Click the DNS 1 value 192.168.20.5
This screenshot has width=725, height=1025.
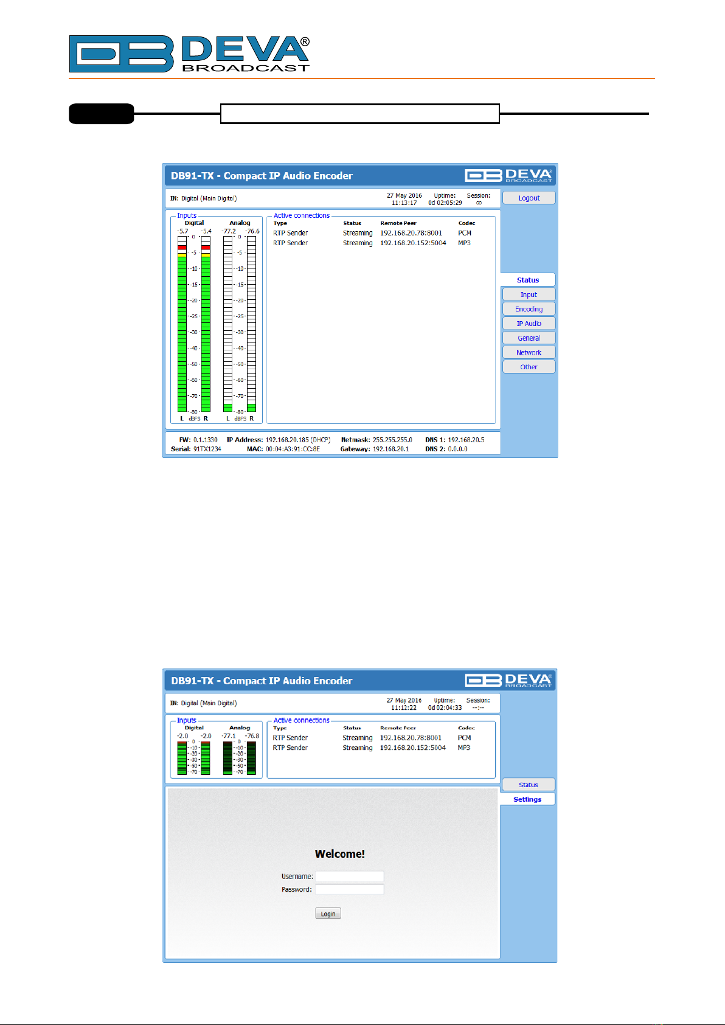tap(466, 440)
